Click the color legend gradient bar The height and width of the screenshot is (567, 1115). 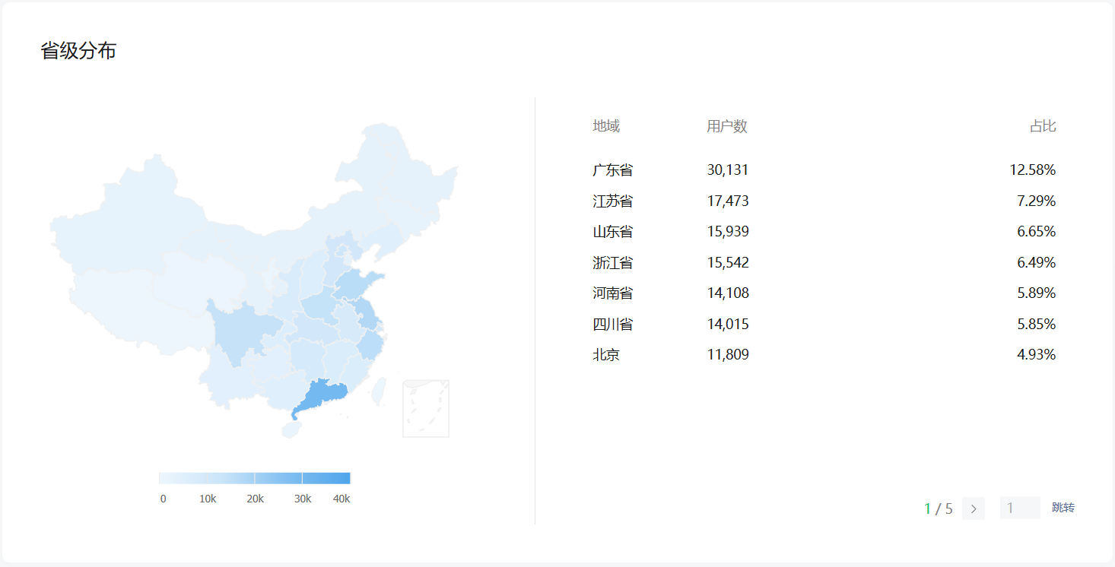tap(255, 478)
